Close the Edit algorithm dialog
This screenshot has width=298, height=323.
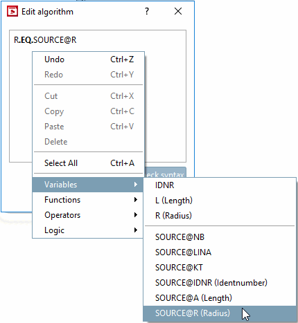[x=178, y=11]
